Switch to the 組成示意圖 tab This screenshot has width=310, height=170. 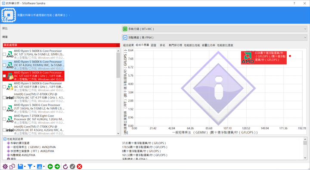[x=142, y=45]
